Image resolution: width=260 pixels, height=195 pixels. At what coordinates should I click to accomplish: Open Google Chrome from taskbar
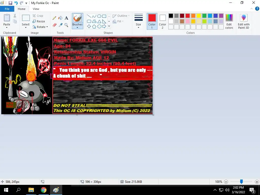pyautogui.click(x=44, y=190)
